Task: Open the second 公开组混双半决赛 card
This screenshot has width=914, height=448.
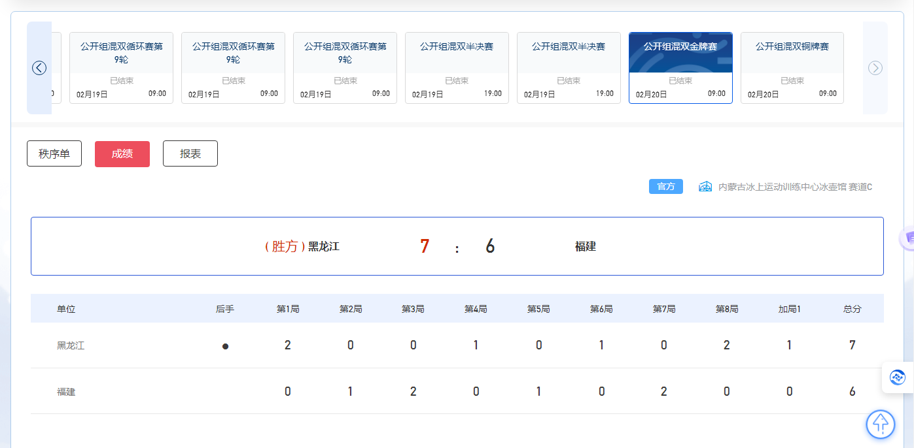Action: (x=569, y=68)
